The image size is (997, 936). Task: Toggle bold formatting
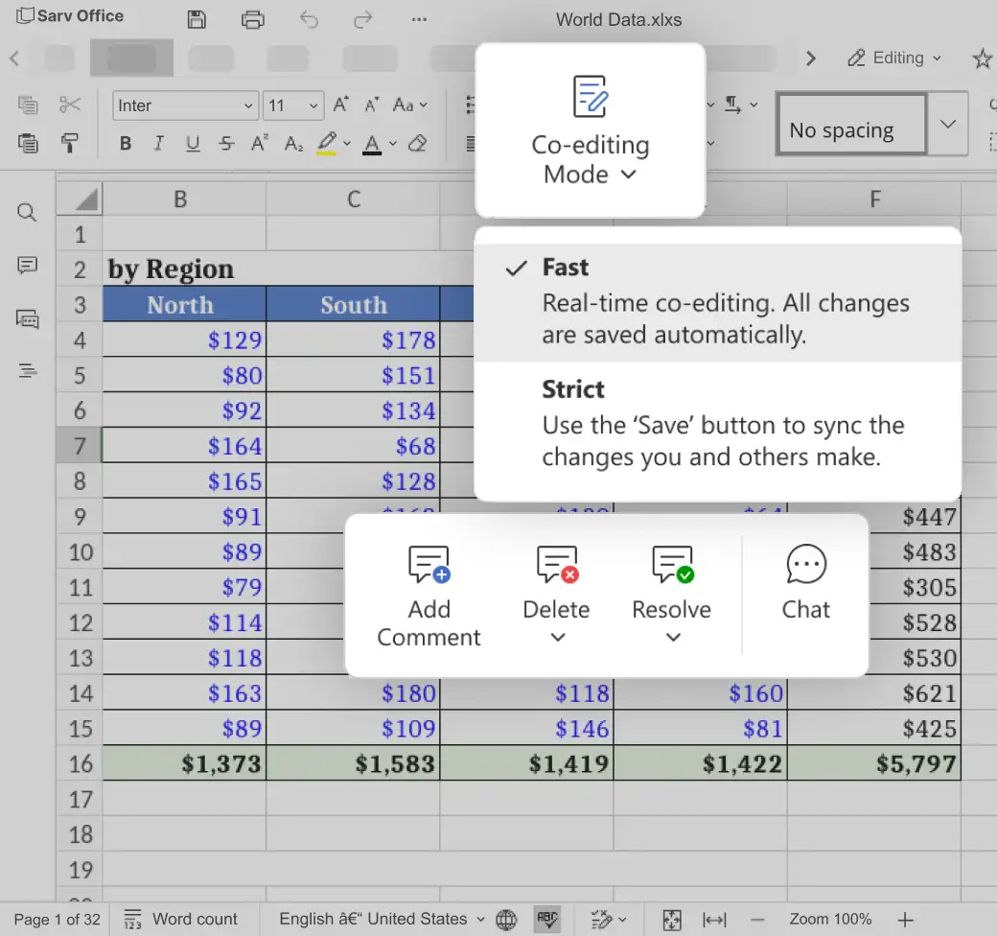pos(126,144)
